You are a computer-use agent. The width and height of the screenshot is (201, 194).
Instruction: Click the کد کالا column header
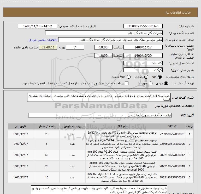tap(172, 126)
